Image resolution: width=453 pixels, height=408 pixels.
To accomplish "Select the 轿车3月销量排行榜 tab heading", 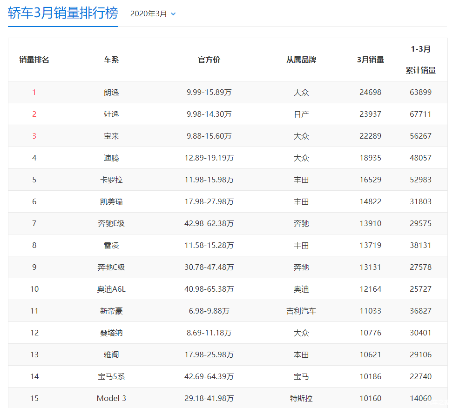I will point(63,13).
